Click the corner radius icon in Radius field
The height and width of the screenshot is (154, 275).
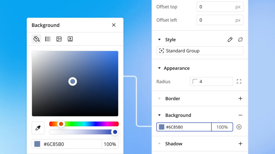coord(195,82)
